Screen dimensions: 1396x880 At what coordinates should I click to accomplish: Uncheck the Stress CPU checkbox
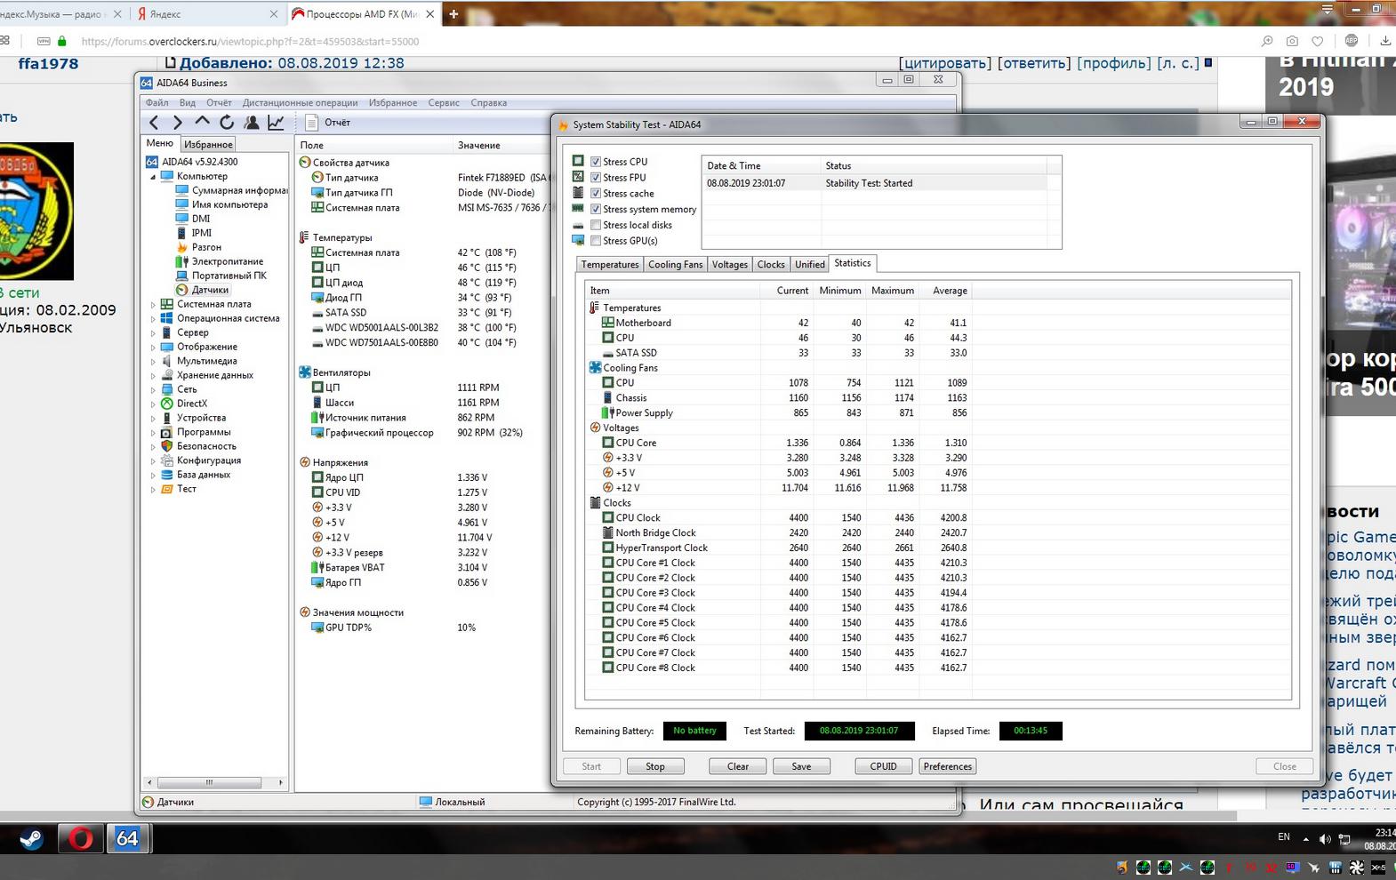click(x=596, y=162)
